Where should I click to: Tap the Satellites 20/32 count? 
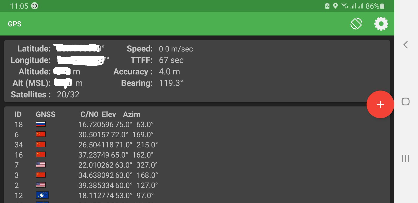68,94
